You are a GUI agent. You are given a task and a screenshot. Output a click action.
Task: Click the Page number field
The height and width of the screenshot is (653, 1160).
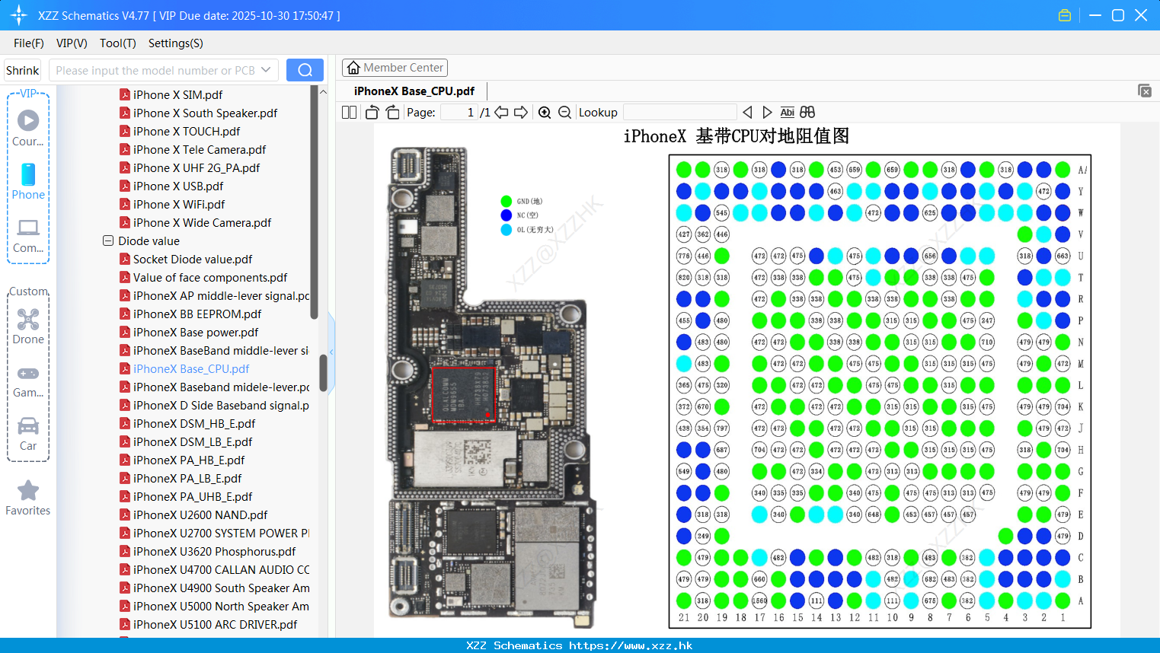pos(459,112)
